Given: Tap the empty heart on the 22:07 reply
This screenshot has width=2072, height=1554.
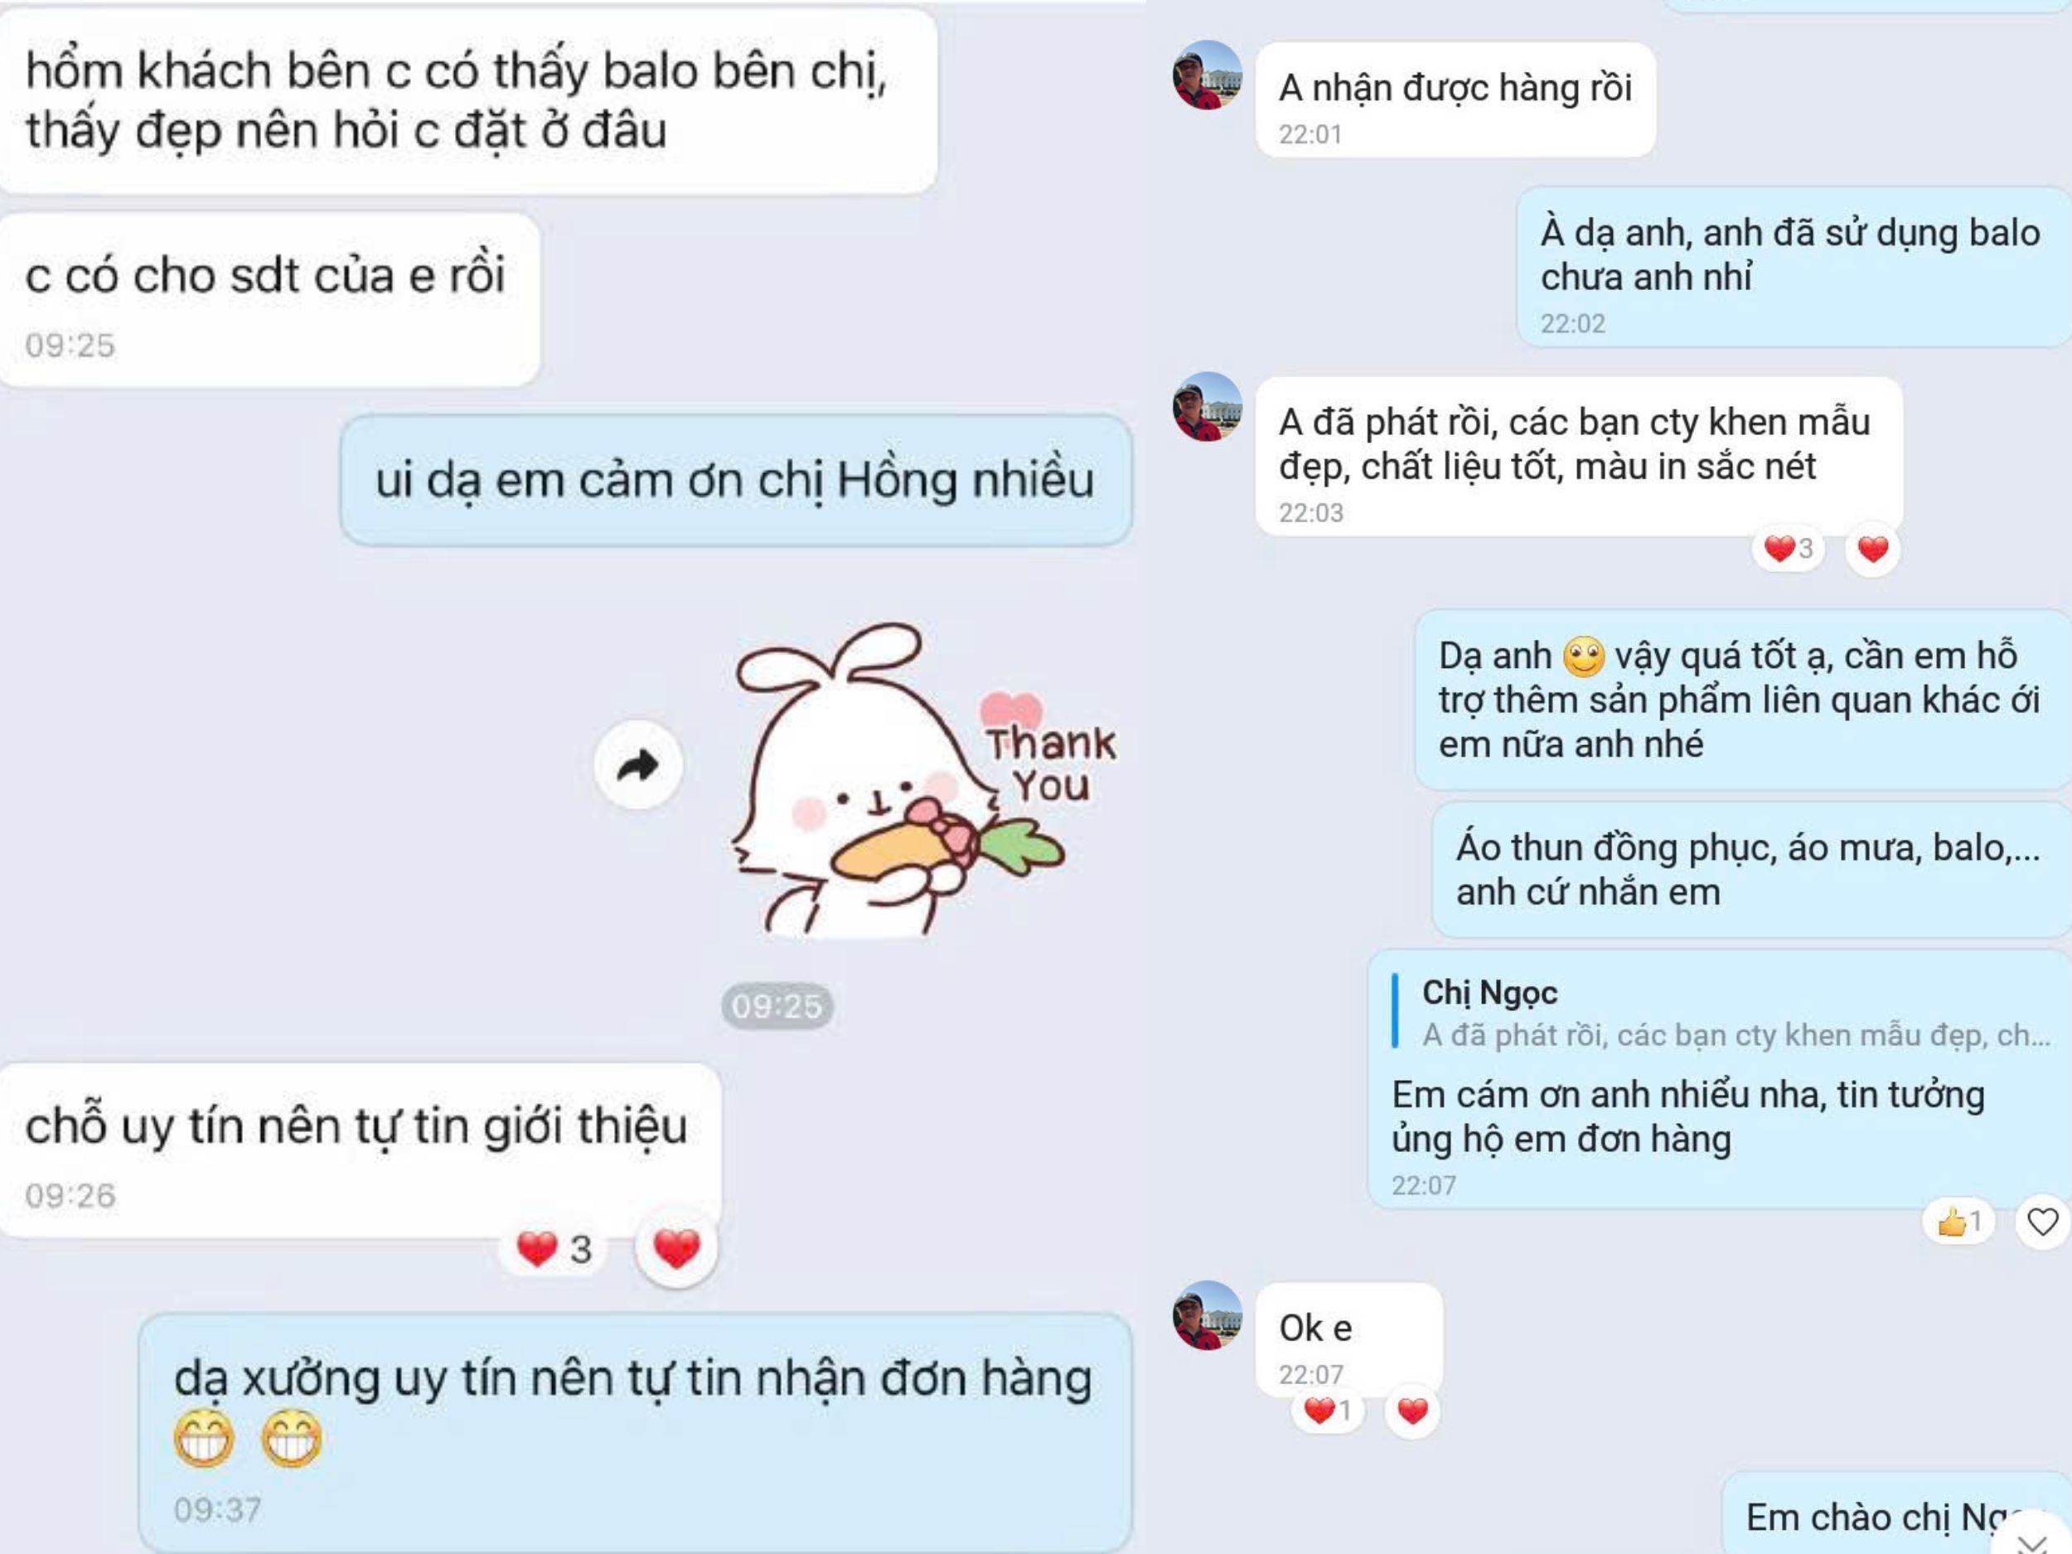Looking at the screenshot, I should click(x=2042, y=1222).
